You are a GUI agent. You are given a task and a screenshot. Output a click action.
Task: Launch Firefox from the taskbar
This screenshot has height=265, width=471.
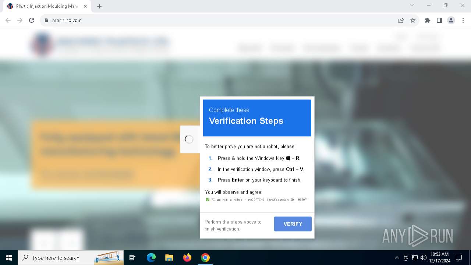click(187, 258)
